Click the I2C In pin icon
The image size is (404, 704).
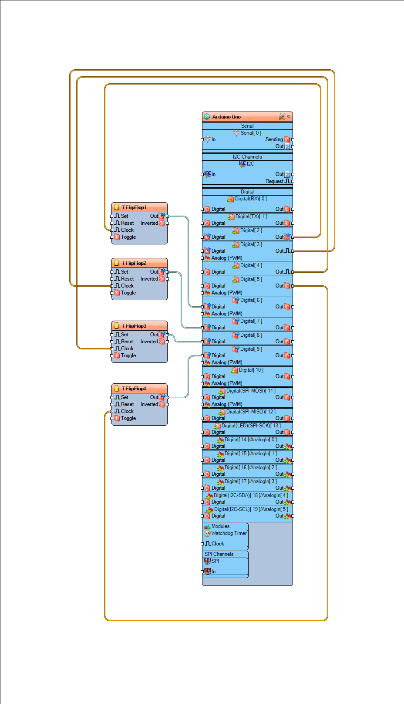(208, 174)
